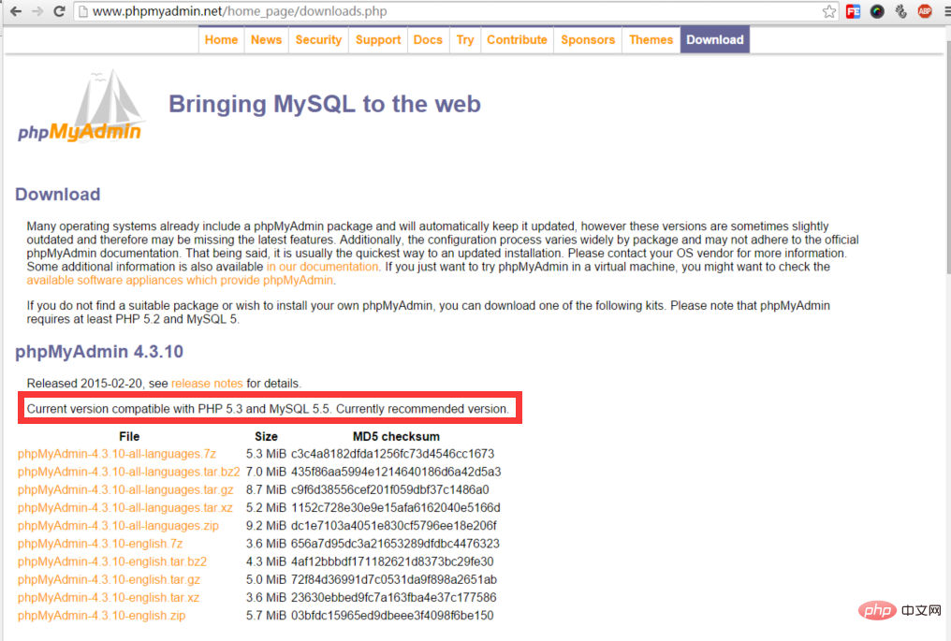The width and height of the screenshot is (951, 641).
Task: Download phpMyAdmin-4.3.10-all-languages.zip
Action: pyautogui.click(x=118, y=526)
